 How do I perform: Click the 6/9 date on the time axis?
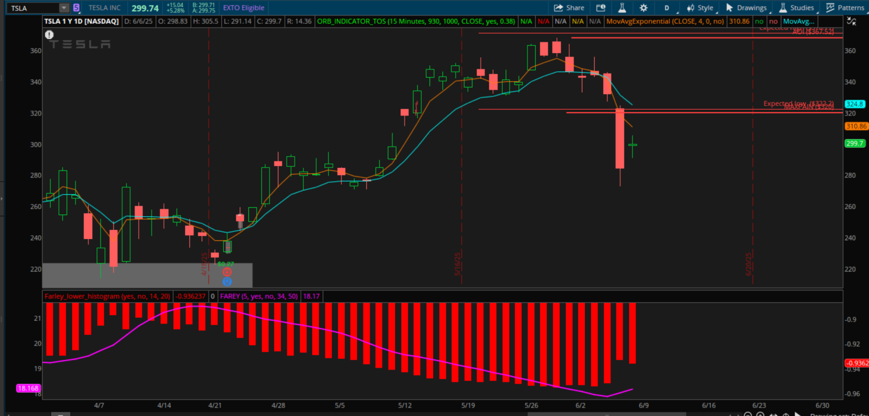pyautogui.click(x=644, y=405)
